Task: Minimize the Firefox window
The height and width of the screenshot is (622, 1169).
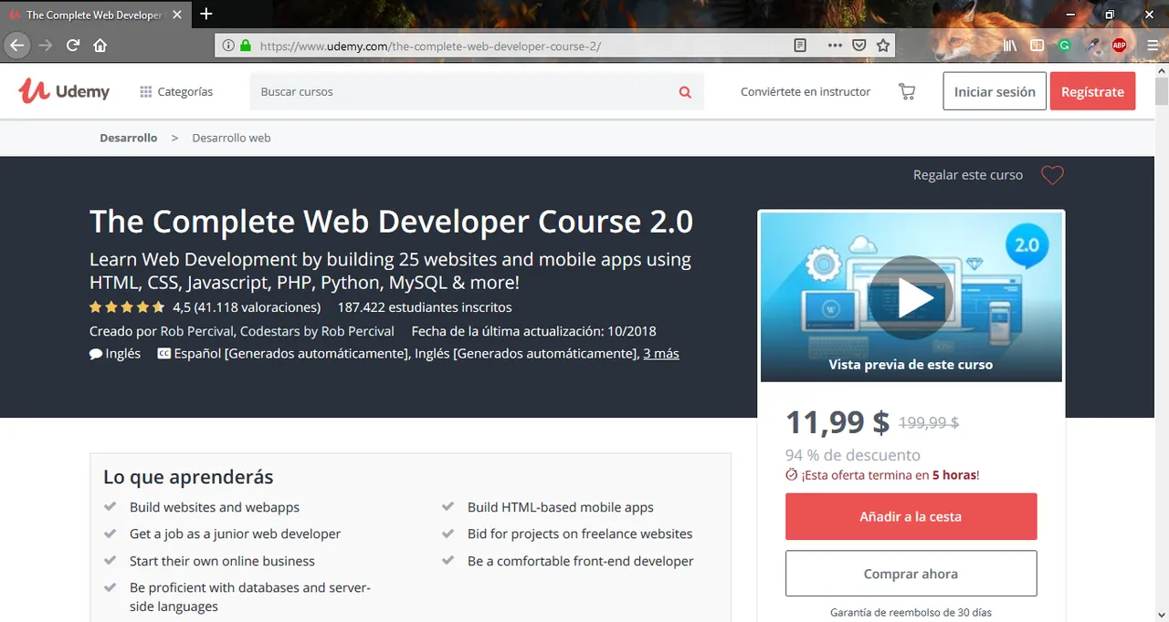Action: 1070,14
